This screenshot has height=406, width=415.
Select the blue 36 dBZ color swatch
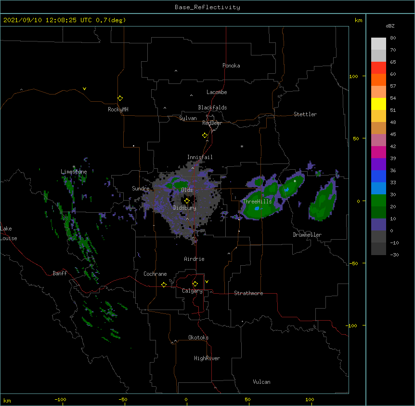click(x=378, y=176)
